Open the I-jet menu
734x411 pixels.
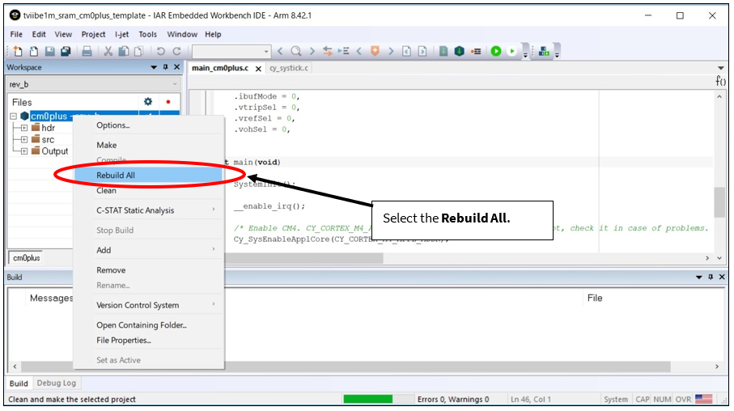pos(121,34)
